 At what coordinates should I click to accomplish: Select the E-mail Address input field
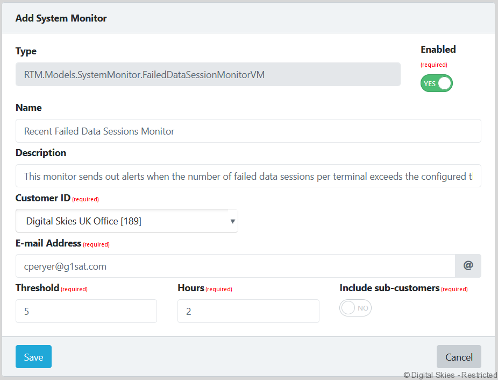point(236,266)
